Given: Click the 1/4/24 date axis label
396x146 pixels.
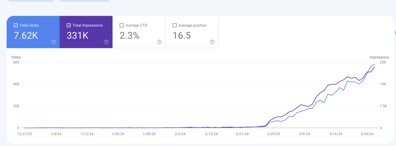Looking at the screenshot, I should point(55,134).
